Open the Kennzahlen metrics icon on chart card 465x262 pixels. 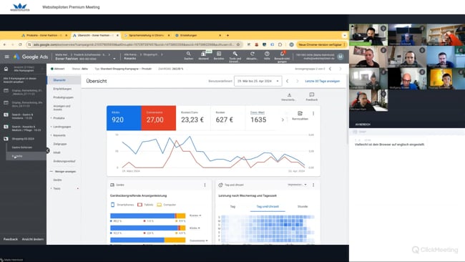(x=300, y=115)
